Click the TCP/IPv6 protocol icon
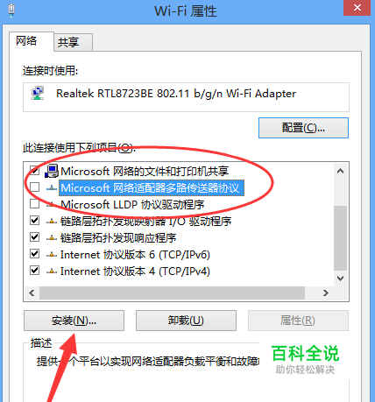This screenshot has height=402, width=375. (52, 255)
